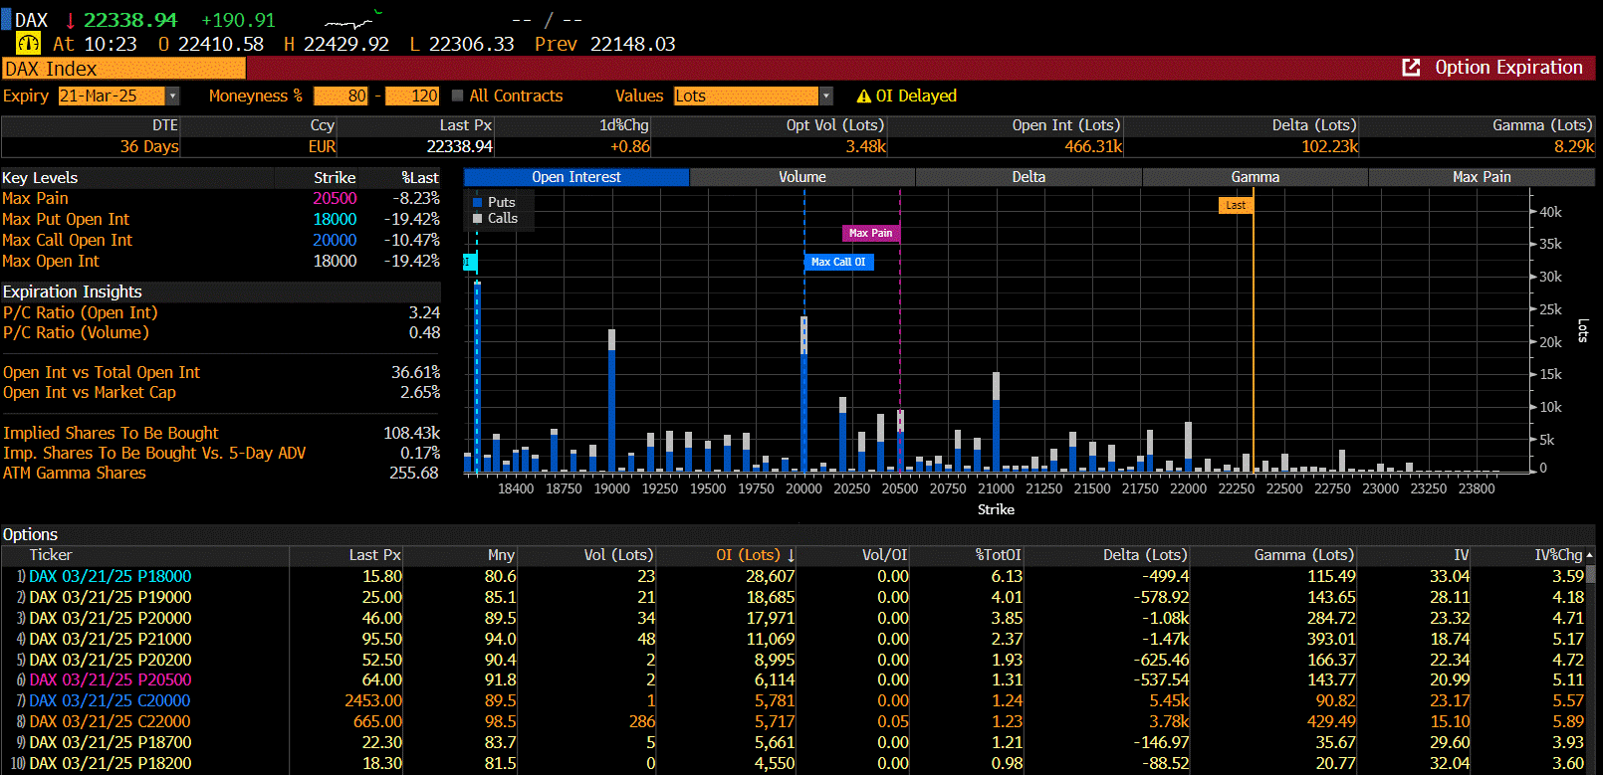Image resolution: width=1603 pixels, height=775 pixels.
Task: Click the 19000 strike open interest bar
Action: pyautogui.click(x=611, y=401)
